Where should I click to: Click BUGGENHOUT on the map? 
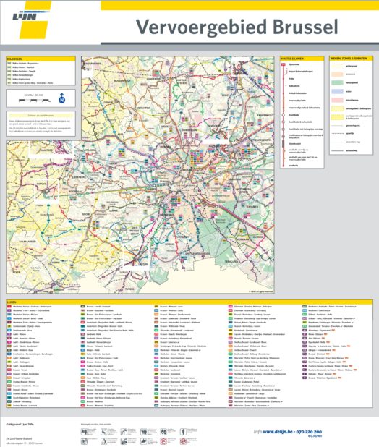pyautogui.click(x=122, y=81)
